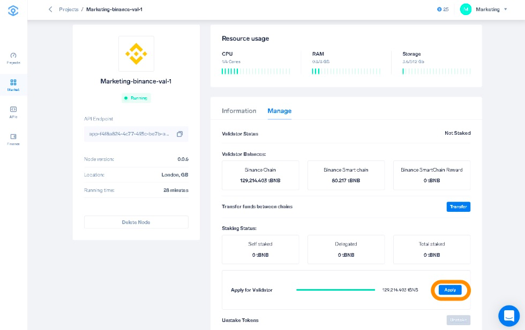Click the Binance logo thumbnail
The width and height of the screenshot is (525, 330).
pos(136,53)
